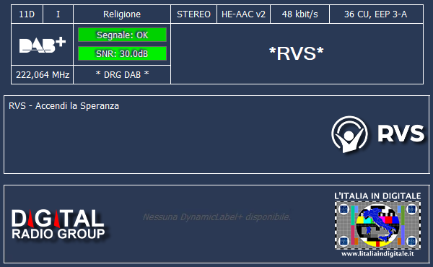Click the 36 CU, EEP 3-A cell
This screenshot has width=433, height=267.
pyautogui.click(x=376, y=14)
